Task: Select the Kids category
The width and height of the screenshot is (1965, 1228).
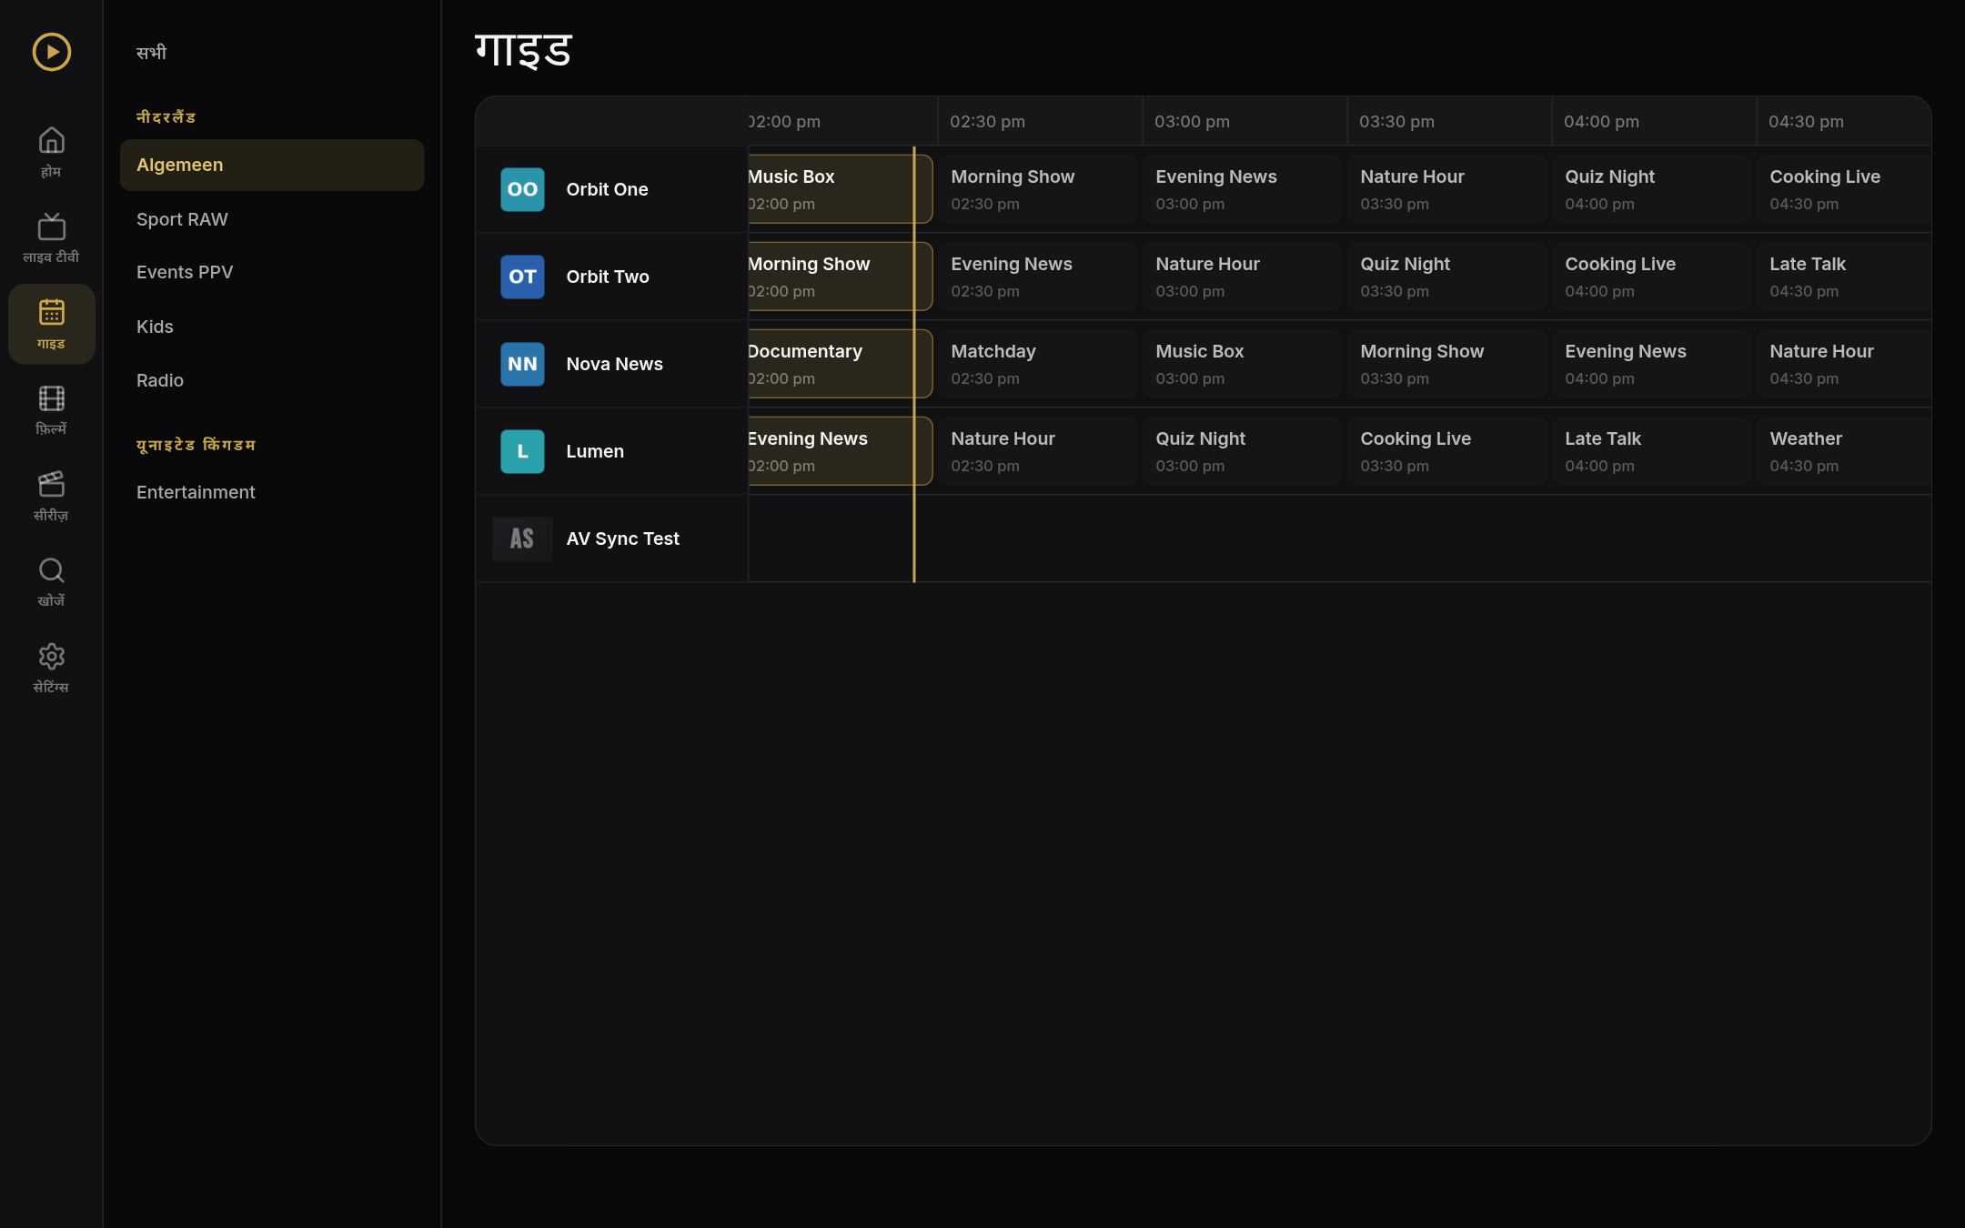Action: [x=272, y=327]
